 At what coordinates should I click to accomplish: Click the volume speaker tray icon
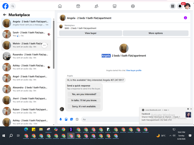tap(174, 136)
